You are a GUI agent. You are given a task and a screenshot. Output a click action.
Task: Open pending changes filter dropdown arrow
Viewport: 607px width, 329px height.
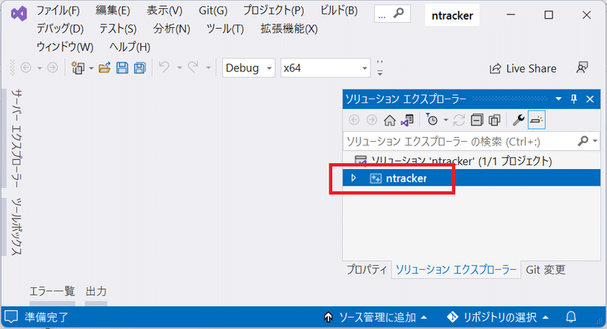445,121
